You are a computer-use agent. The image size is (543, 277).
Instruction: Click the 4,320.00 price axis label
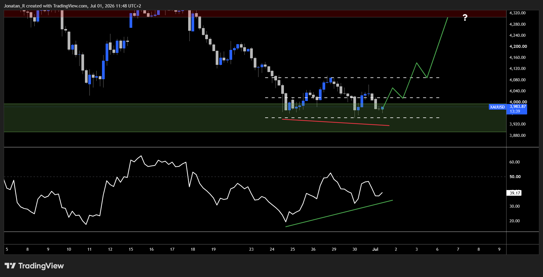pyautogui.click(x=517, y=13)
